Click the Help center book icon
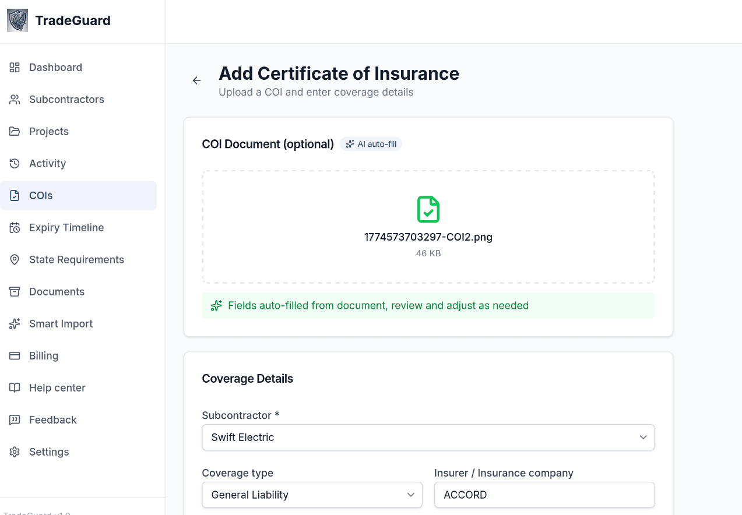Screen dimensions: 742x515 (x=15, y=388)
